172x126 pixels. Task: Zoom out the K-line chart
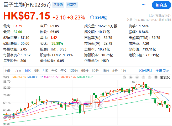137,77
